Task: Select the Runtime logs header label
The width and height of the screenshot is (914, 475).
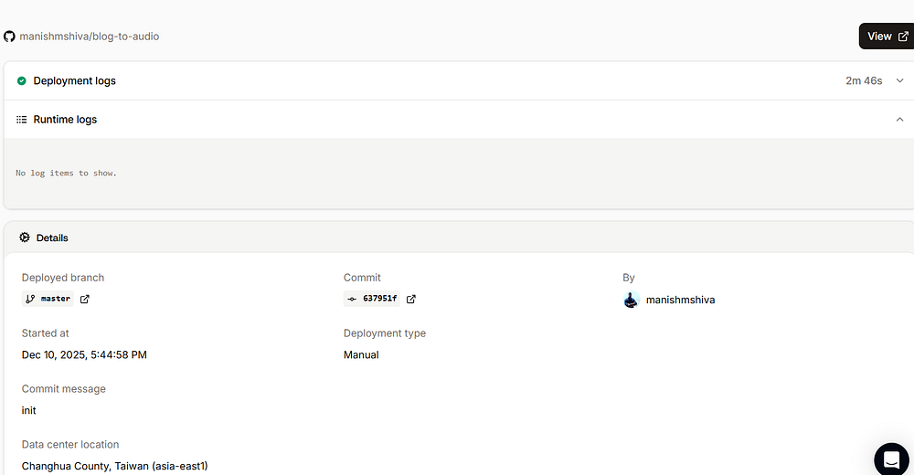Action: tap(65, 120)
